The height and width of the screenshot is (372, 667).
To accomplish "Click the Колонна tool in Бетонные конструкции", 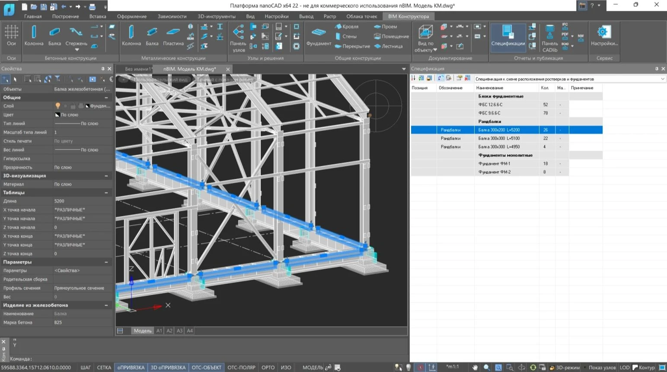I will pyautogui.click(x=34, y=35).
